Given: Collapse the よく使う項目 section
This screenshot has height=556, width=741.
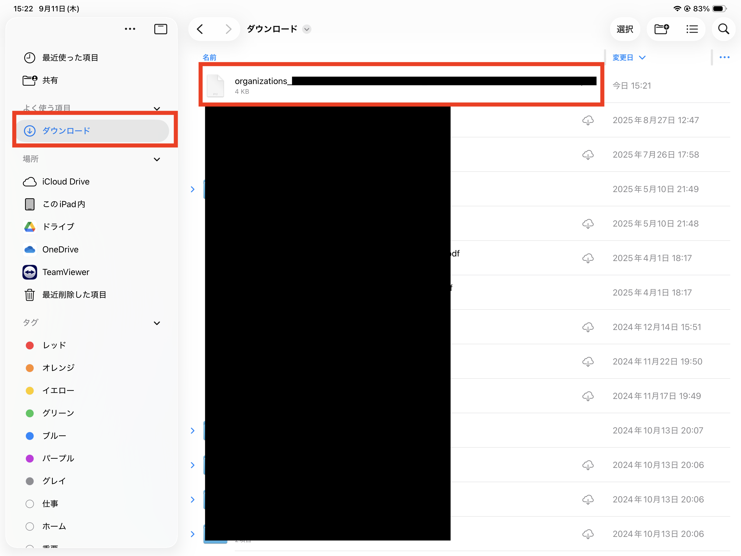Looking at the screenshot, I should (157, 108).
